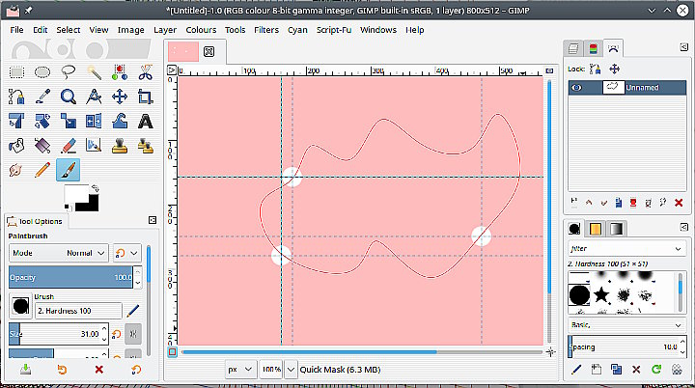Click the Opacity slider
The width and height of the screenshot is (695, 388).
click(70, 277)
